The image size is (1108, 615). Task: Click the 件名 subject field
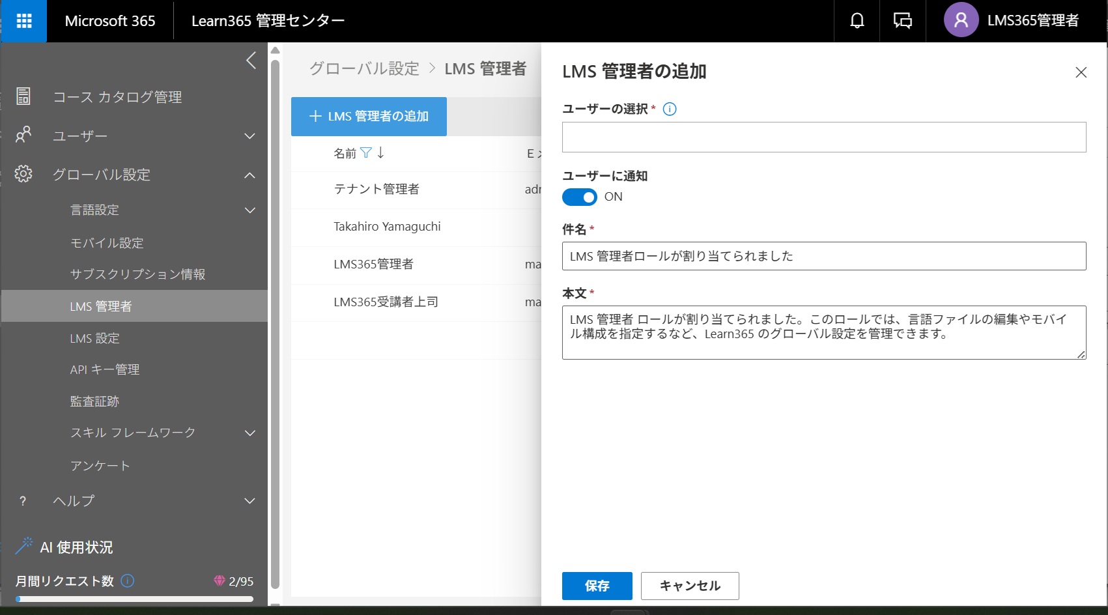[824, 256]
